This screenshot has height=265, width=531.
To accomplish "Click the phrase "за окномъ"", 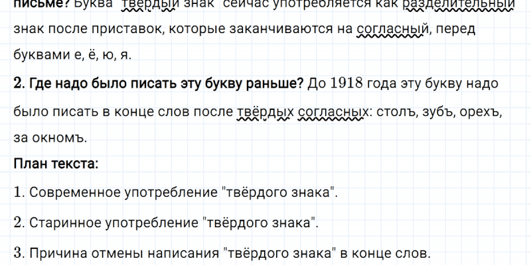I will point(50,138).
